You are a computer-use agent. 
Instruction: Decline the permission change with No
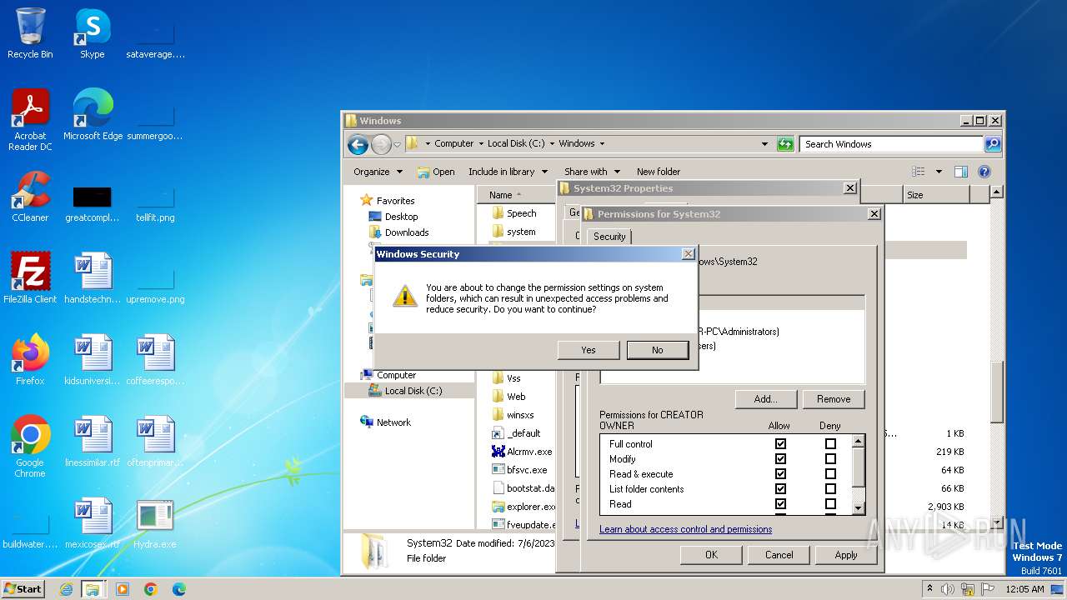coord(658,350)
